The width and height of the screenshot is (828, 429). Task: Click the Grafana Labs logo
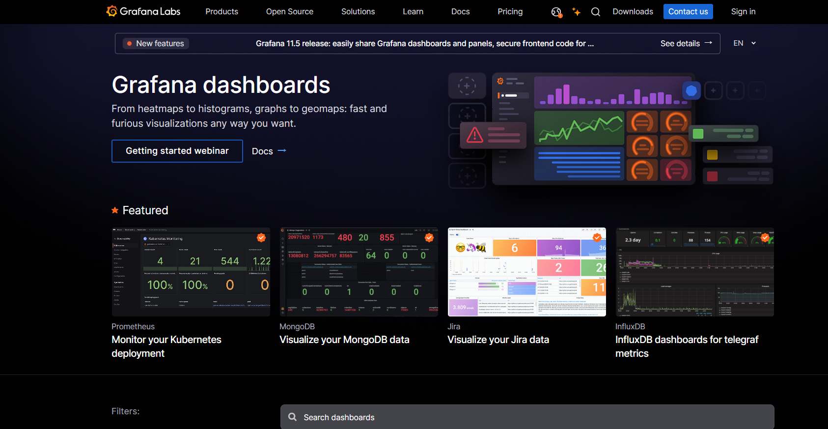point(143,11)
